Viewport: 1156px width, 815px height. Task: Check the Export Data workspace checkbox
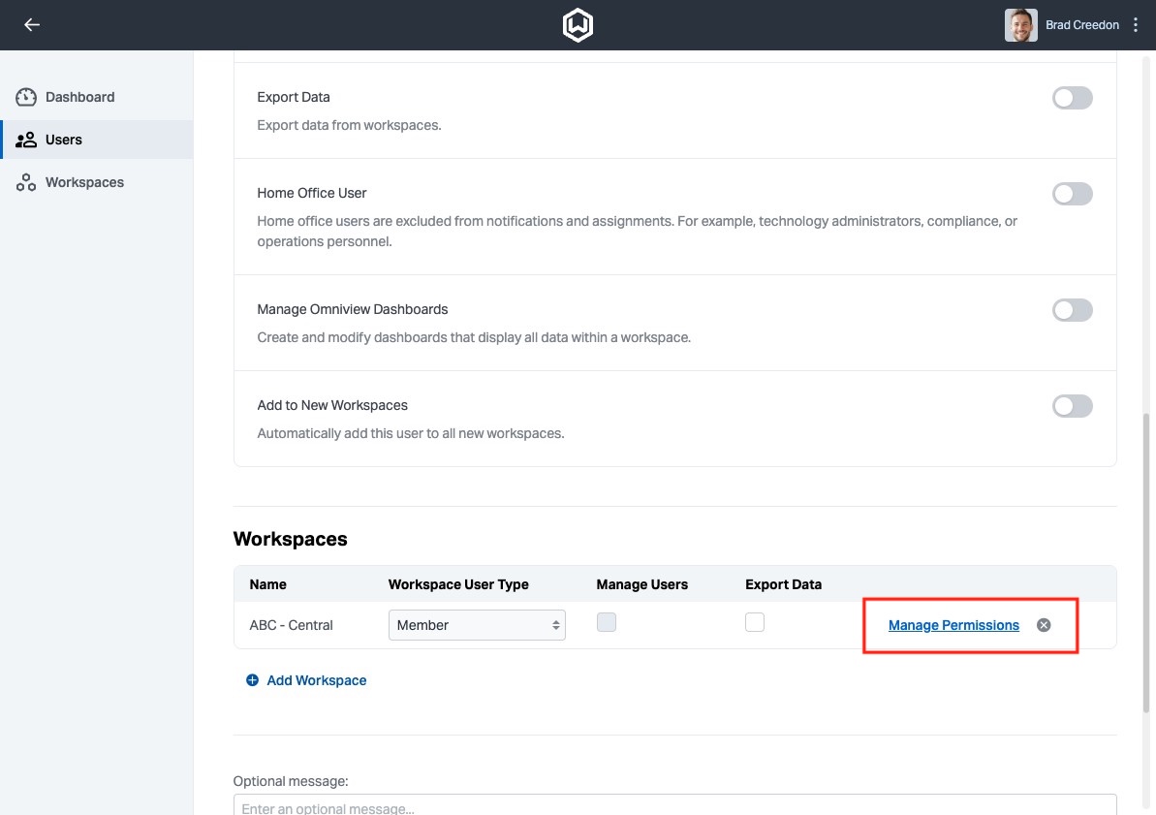pos(755,623)
